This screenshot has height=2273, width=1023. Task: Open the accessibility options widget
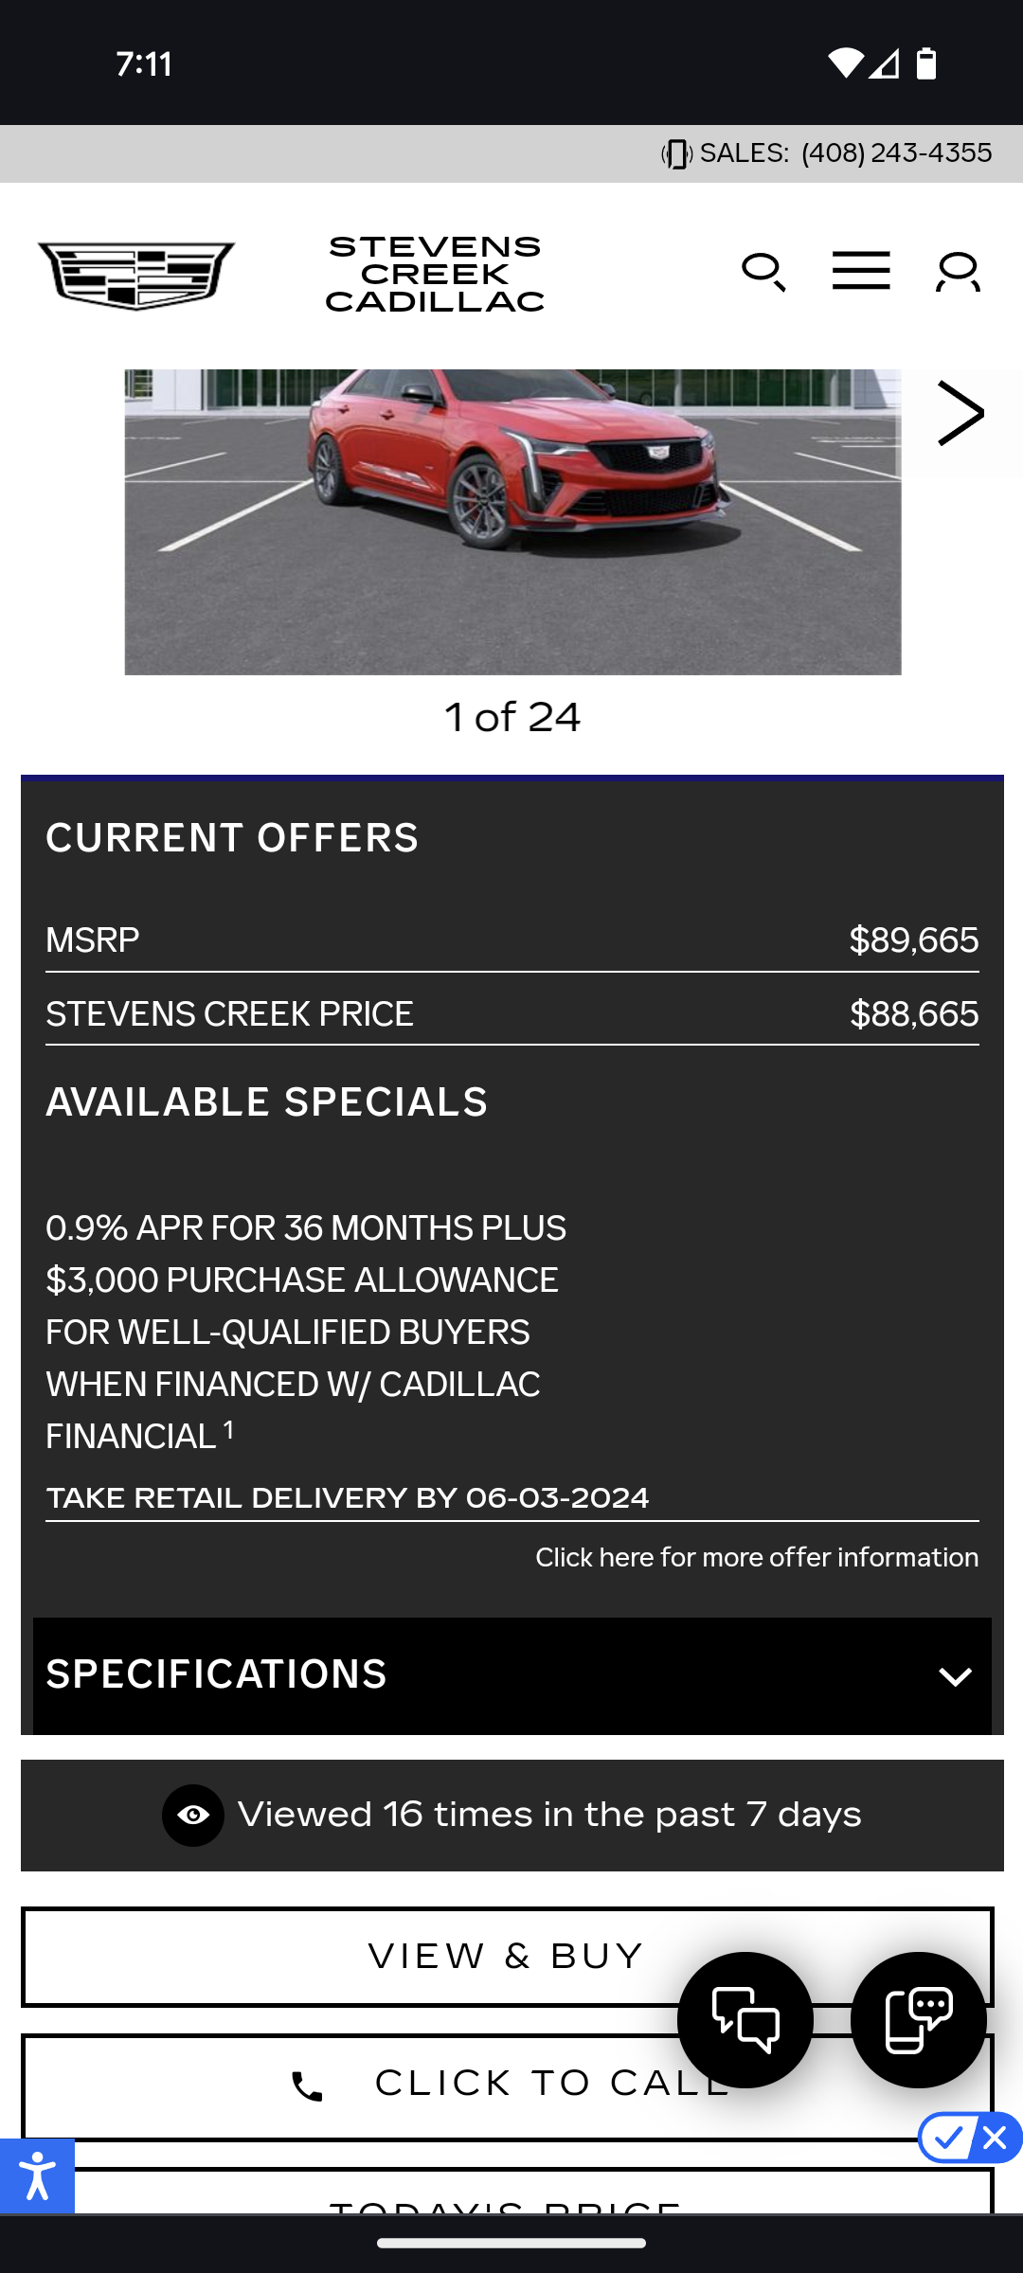point(37,2175)
